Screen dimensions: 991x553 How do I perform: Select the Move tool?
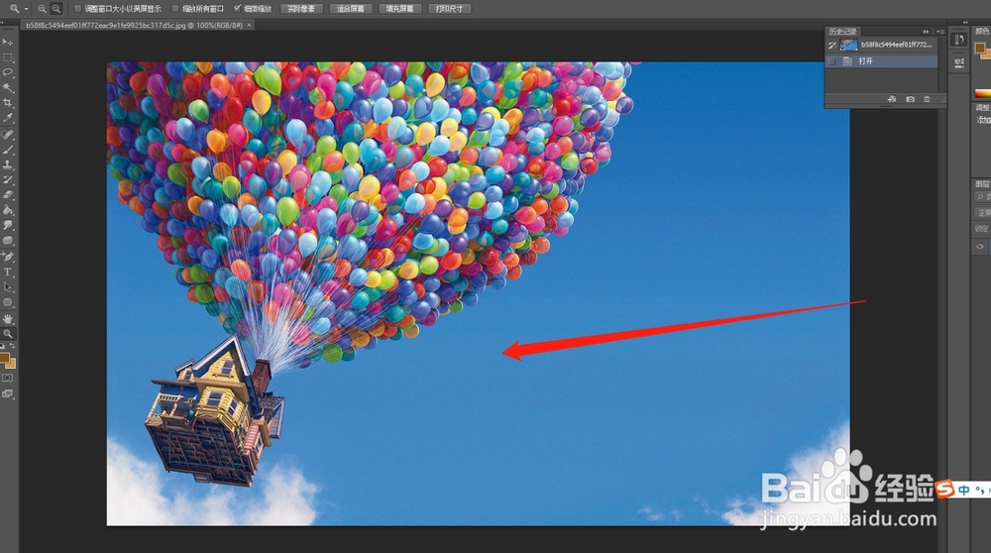point(8,43)
